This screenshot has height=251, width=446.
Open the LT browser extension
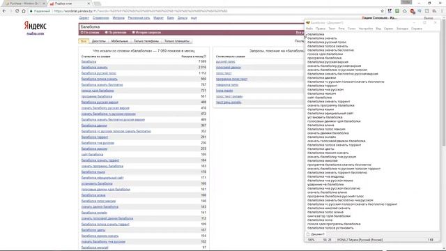[x=390, y=11]
